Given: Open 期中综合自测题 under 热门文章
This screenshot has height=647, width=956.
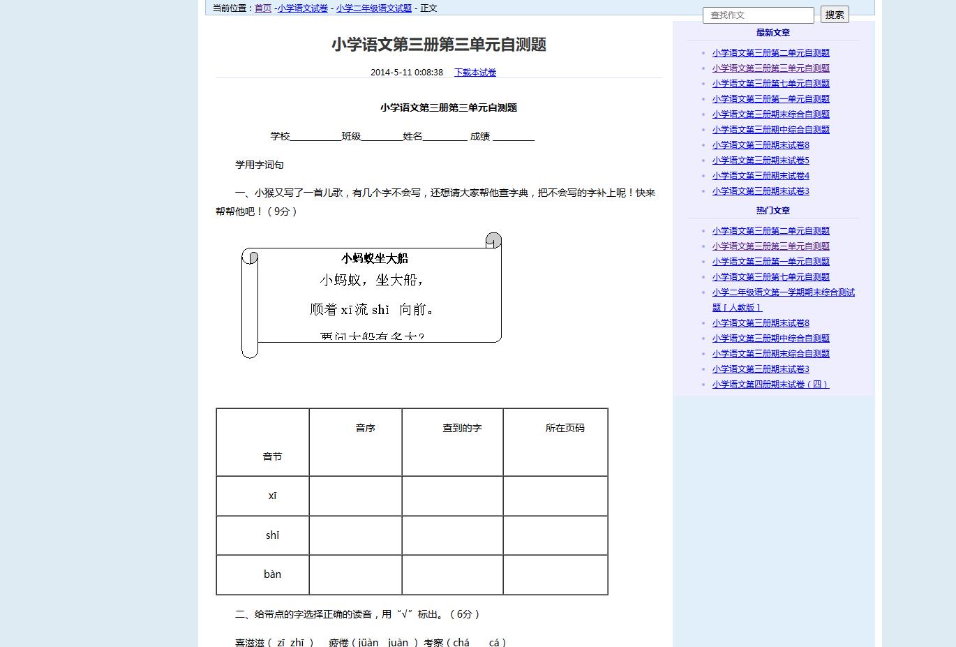Looking at the screenshot, I should 771,339.
